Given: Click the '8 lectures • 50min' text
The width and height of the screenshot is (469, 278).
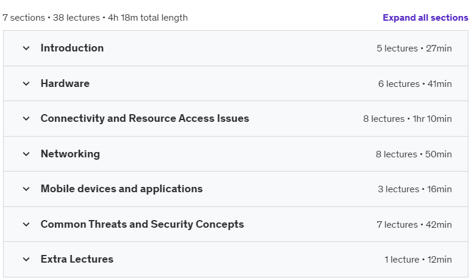Looking at the screenshot, I should [x=413, y=154].
